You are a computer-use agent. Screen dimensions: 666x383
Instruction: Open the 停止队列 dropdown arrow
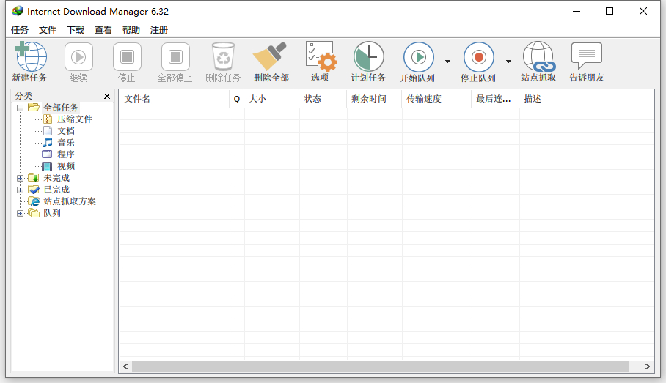(508, 62)
